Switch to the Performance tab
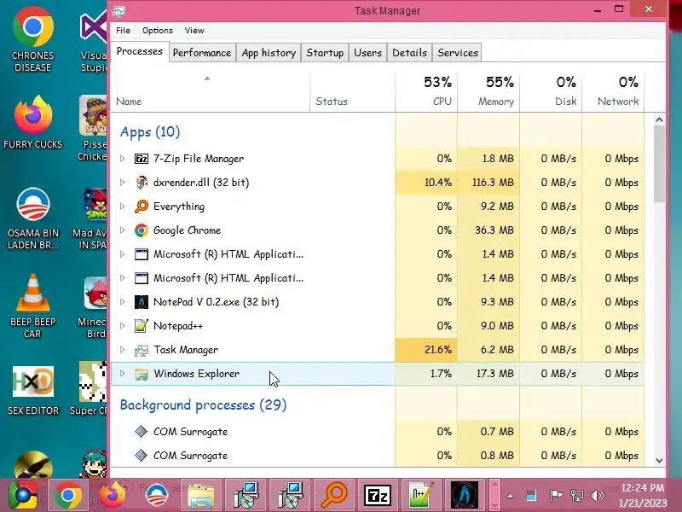 tap(202, 53)
